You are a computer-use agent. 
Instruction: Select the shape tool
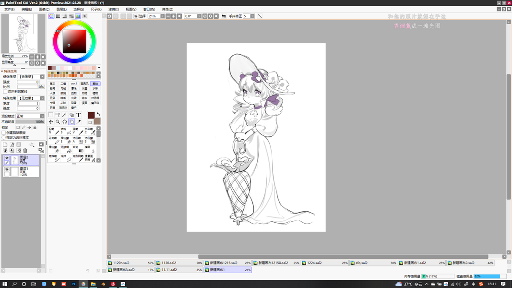[71, 115]
